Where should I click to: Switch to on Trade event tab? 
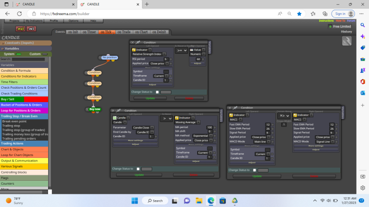(124, 32)
